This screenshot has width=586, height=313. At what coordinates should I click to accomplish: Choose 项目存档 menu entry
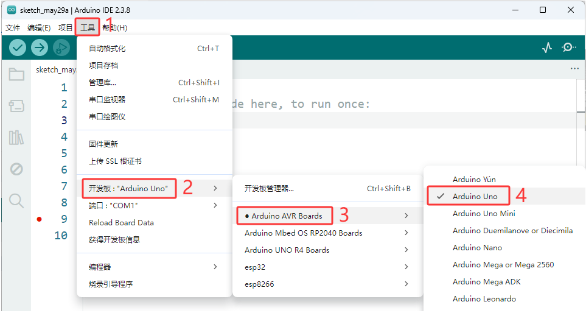[x=155, y=65]
